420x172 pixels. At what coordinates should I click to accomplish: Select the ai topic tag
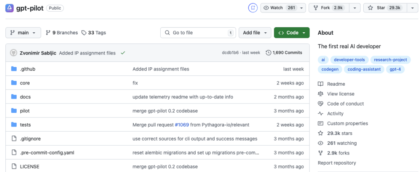click(323, 60)
